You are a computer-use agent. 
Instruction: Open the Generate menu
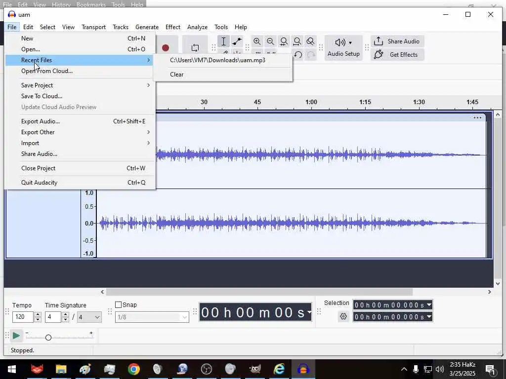pyautogui.click(x=147, y=27)
